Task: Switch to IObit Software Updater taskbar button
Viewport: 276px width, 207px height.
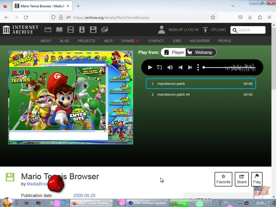Action: pos(148,203)
